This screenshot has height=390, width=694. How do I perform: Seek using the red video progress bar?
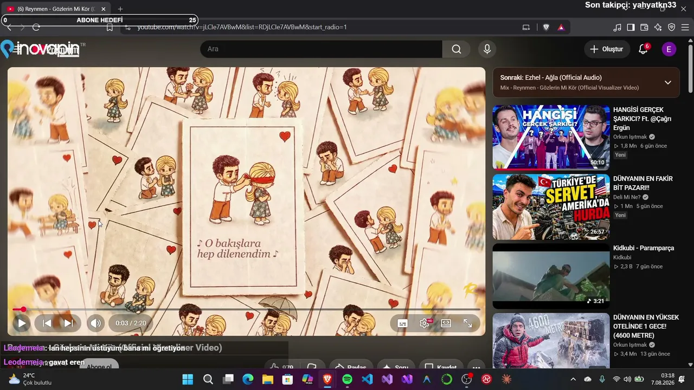(x=246, y=309)
